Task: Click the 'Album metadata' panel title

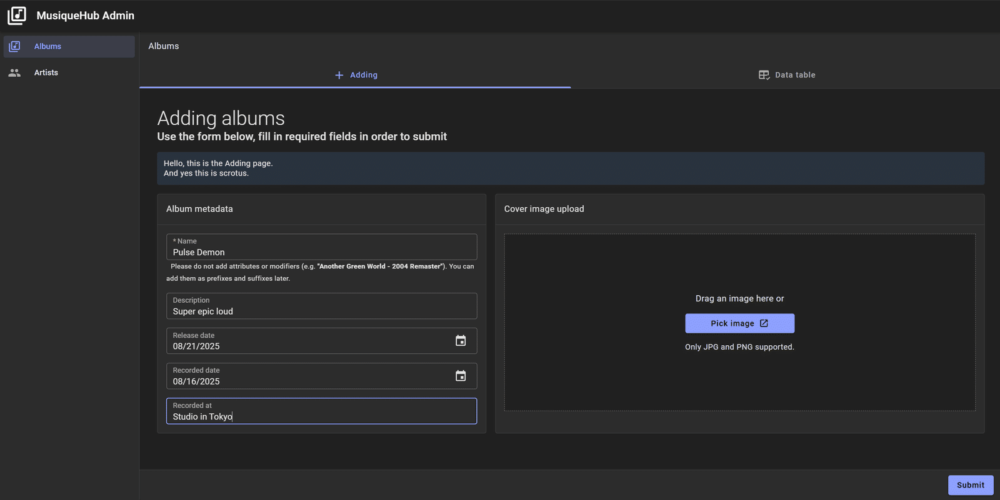Action: pos(199,209)
